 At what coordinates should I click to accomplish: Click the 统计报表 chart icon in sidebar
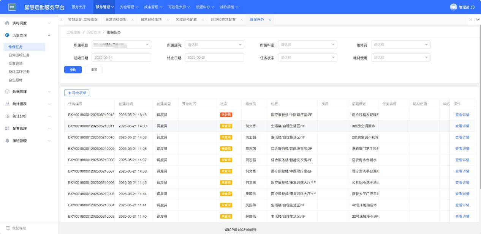pyautogui.click(x=7, y=104)
